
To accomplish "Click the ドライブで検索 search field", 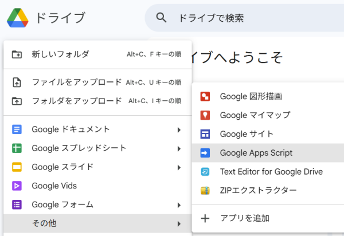I will [x=247, y=18].
